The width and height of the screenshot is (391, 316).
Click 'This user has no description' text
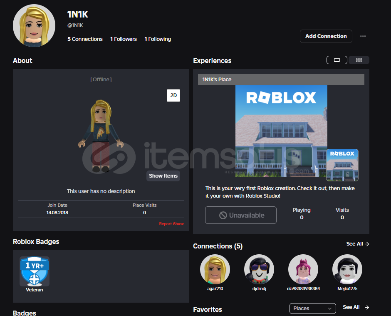tap(101, 191)
